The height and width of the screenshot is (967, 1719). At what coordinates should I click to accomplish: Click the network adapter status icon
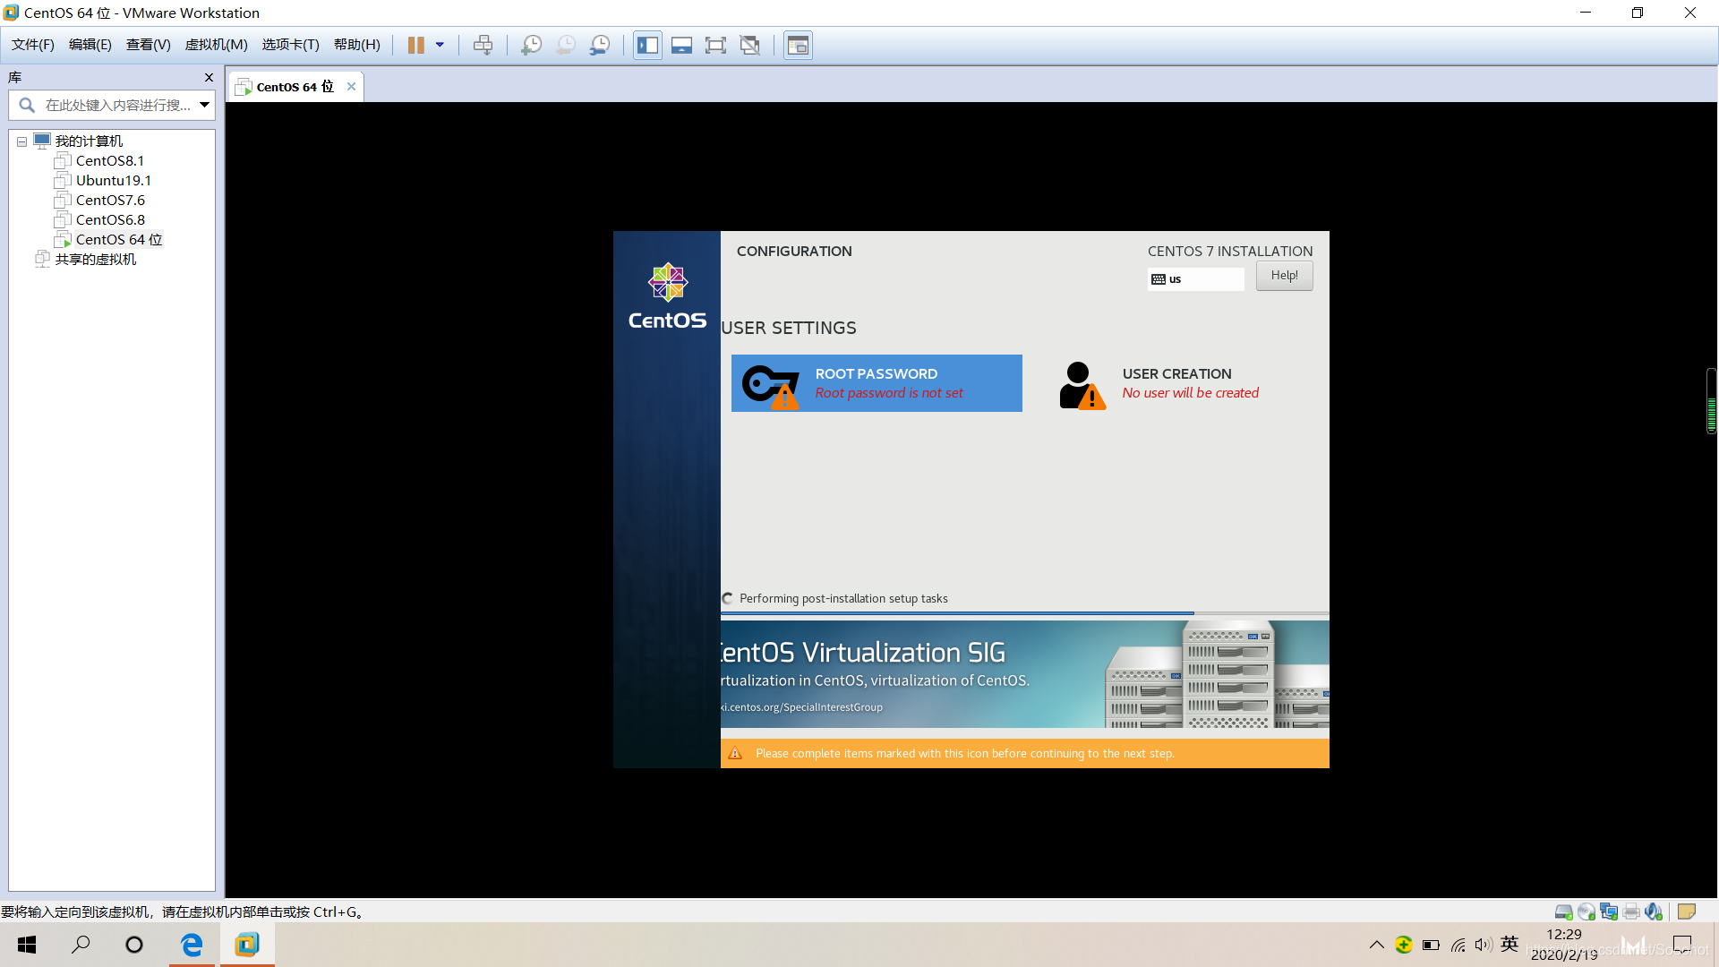click(x=1608, y=911)
